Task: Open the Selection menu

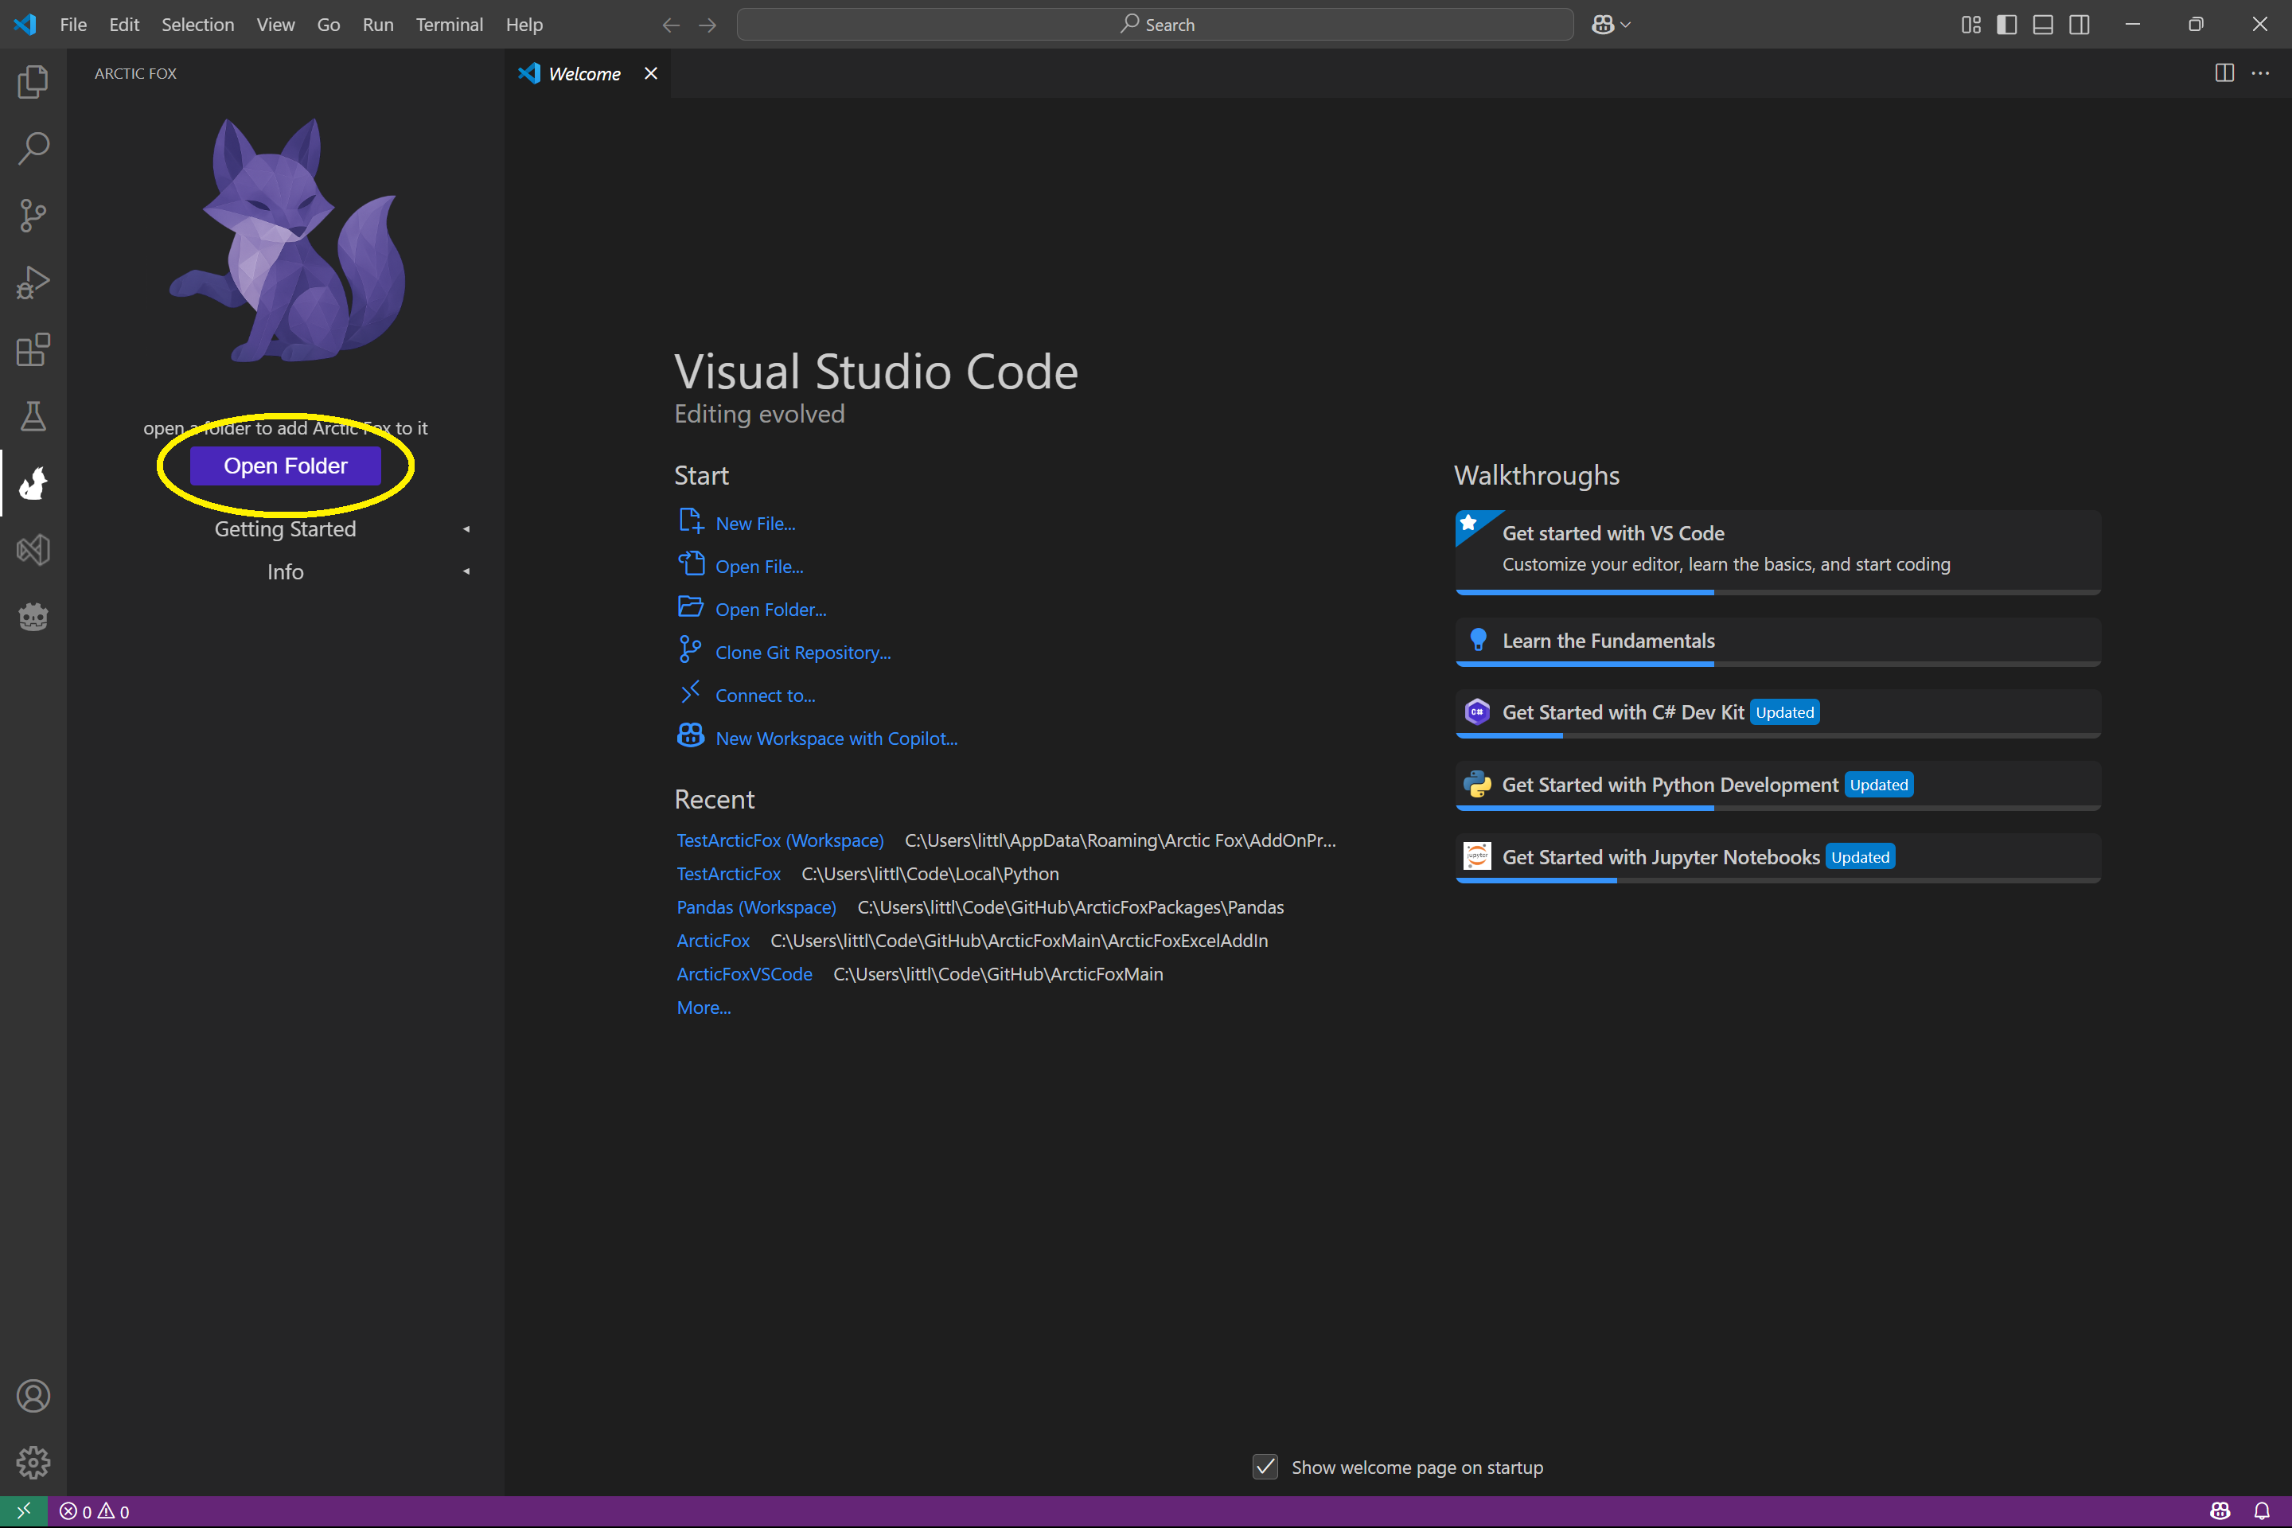Action: click(198, 25)
